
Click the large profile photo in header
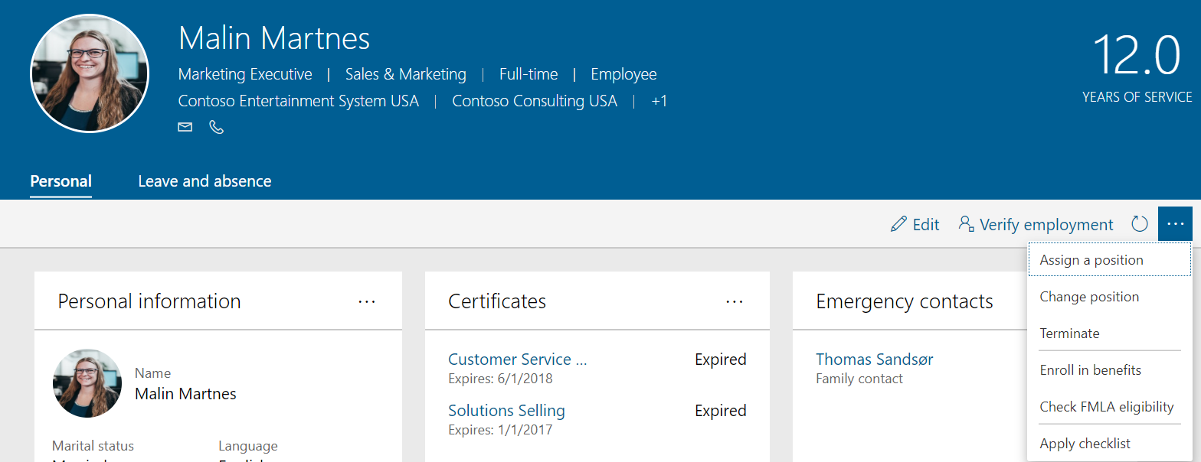click(x=89, y=73)
